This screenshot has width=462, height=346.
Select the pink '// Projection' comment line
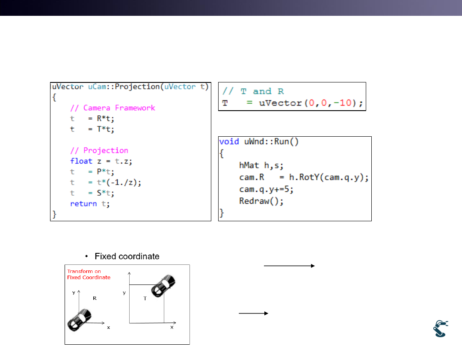pos(99,150)
